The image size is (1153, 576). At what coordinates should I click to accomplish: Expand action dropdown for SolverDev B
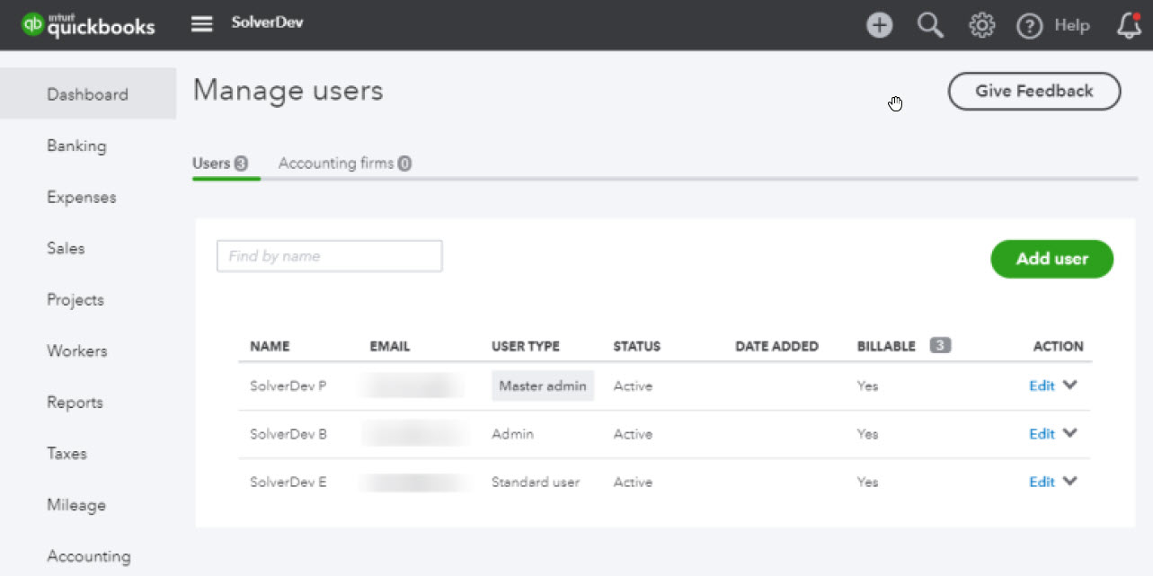(1069, 433)
